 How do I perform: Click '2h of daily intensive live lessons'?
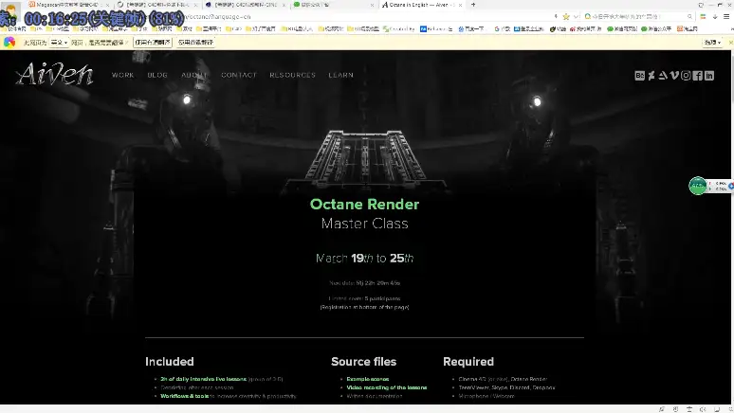(203, 379)
